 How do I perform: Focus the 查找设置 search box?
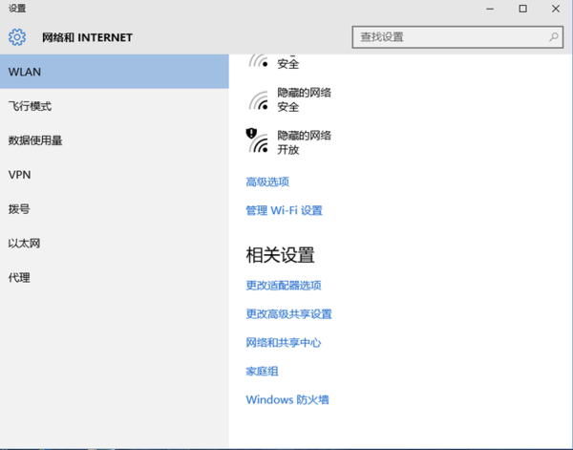point(457,37)
